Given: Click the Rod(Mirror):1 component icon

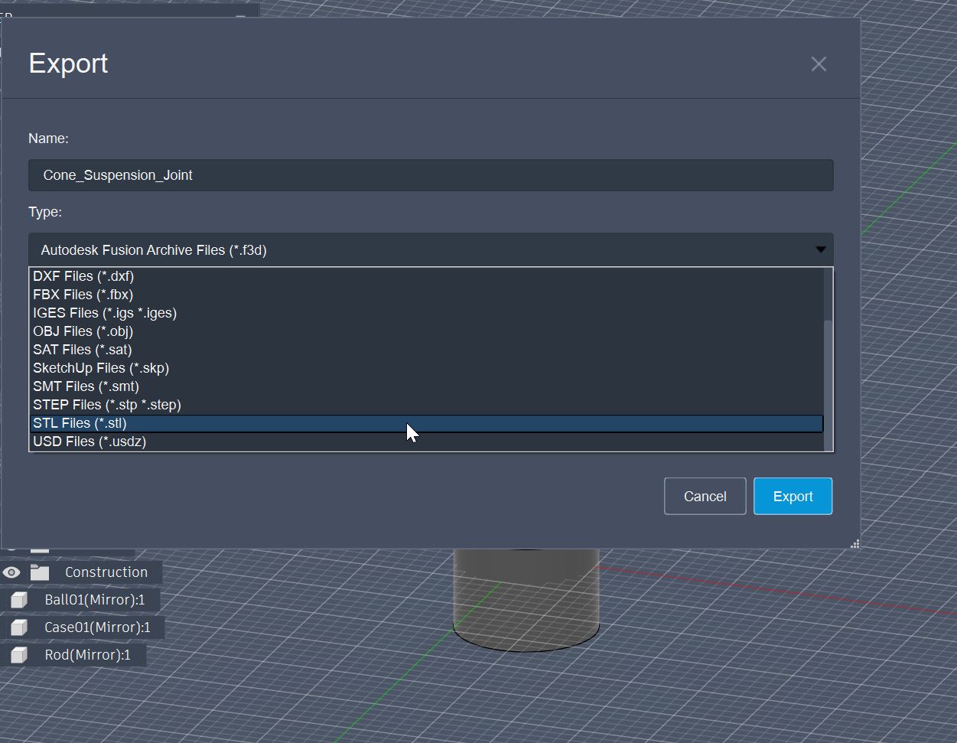Looking at the screenshot, I should click(19, 655).
